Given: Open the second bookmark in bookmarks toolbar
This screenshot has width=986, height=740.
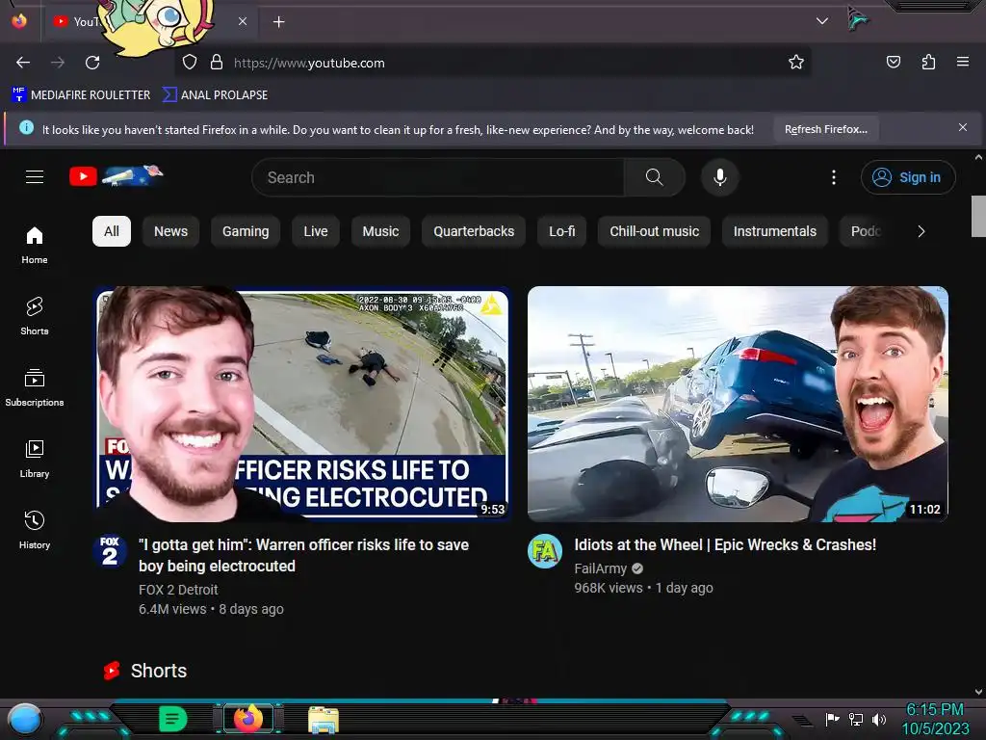Looking at the screenshot, I should click(x=215, y=95).
